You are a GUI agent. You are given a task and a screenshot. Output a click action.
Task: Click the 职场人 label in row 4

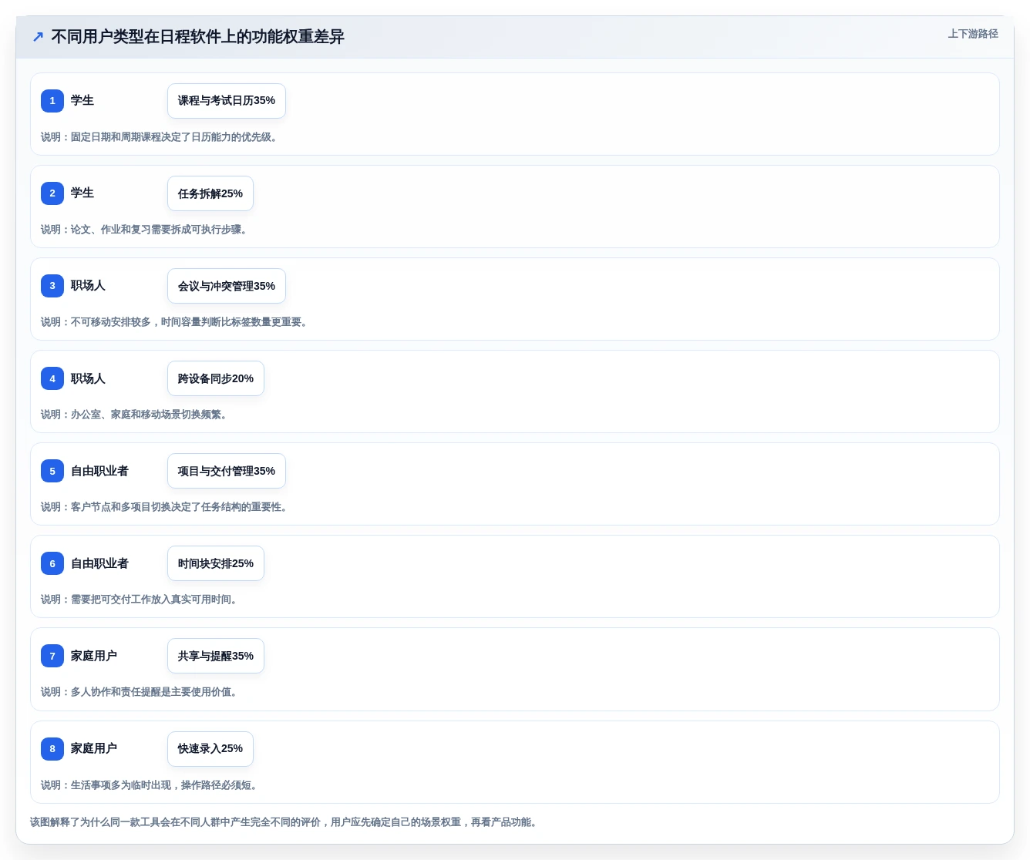[x=88, y=378]
